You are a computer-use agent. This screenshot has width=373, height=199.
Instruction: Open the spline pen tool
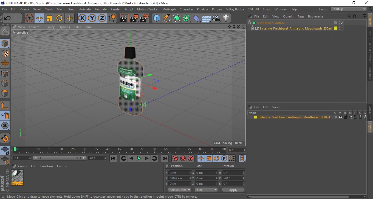tap(167, 18)
